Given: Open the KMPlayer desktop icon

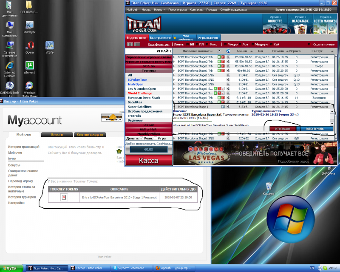Looking at the screenshot, I should [29, 28].
